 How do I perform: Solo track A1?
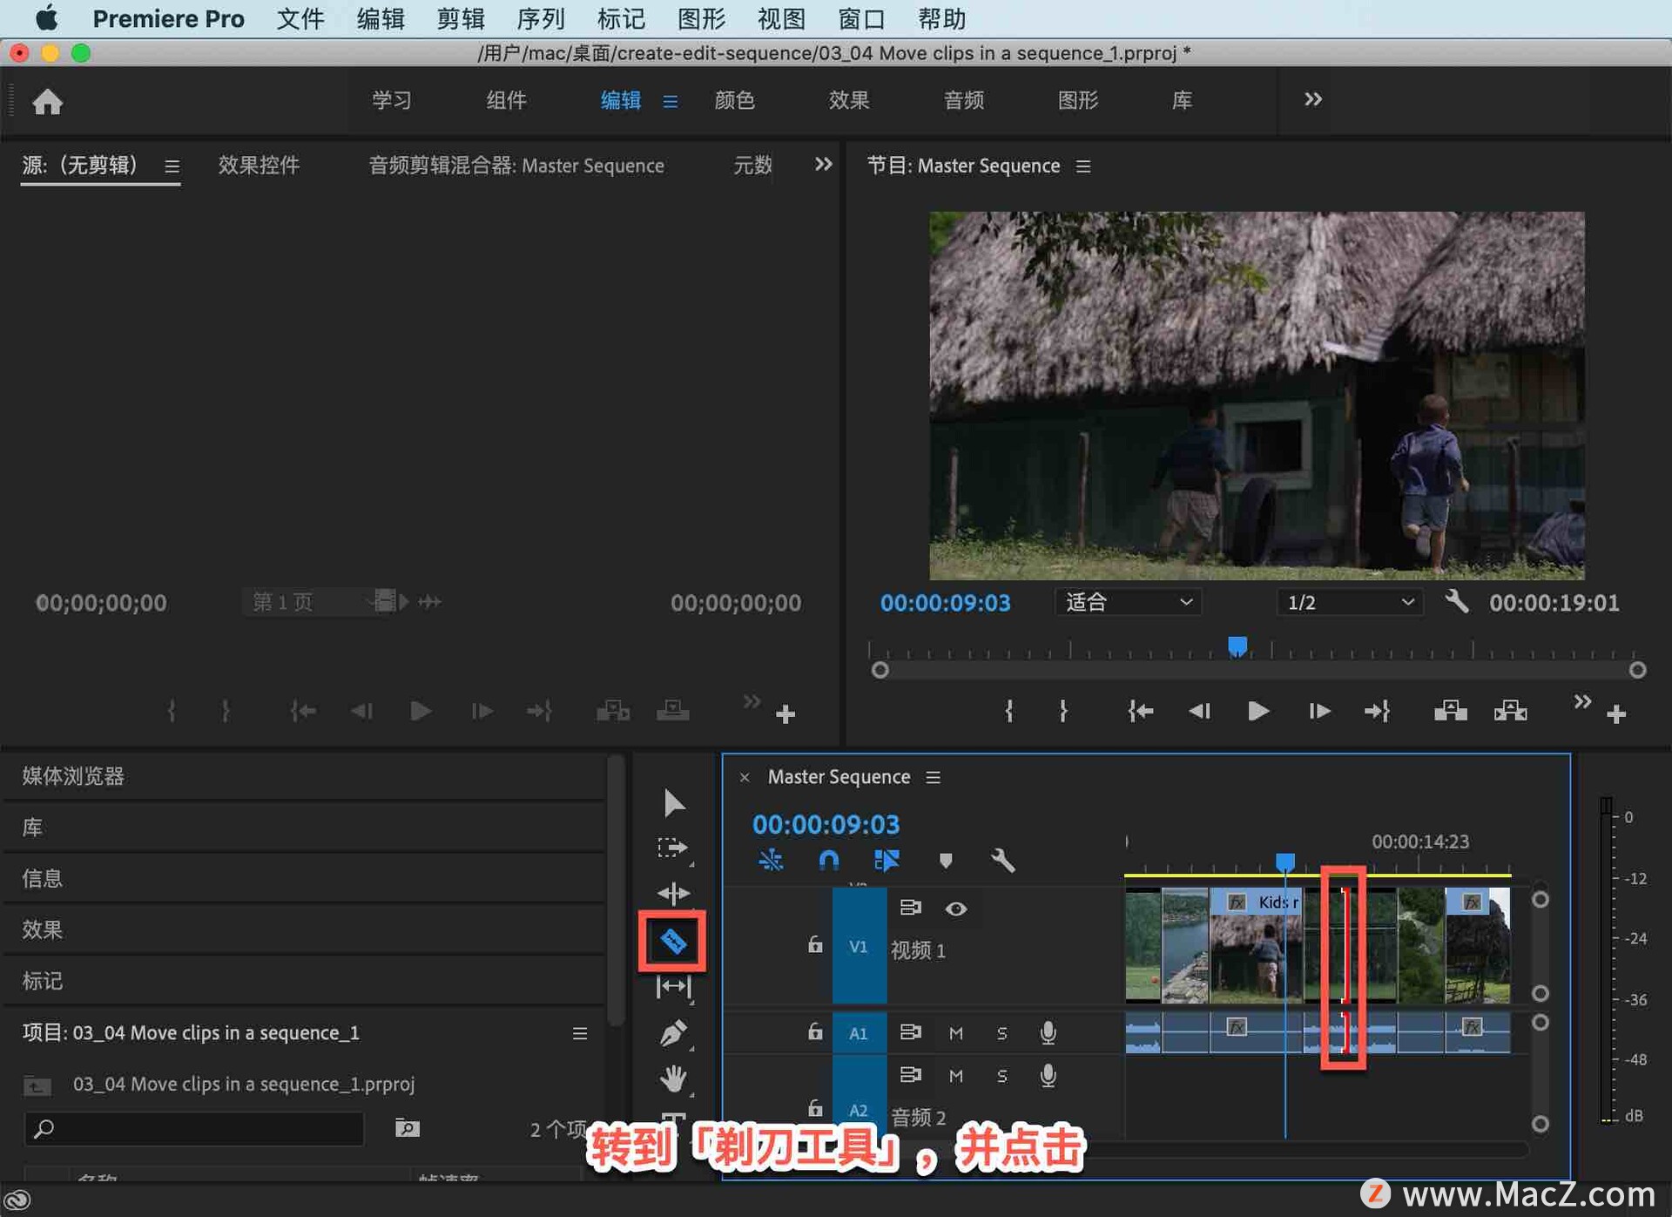[1001, 1033]
